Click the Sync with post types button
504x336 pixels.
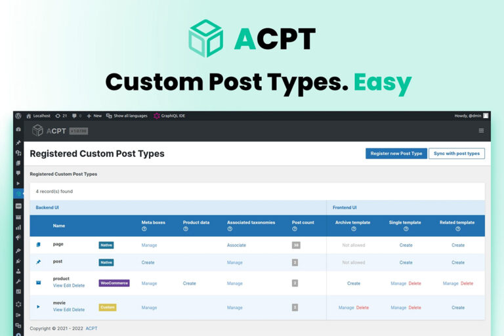(x=457, y=154)
